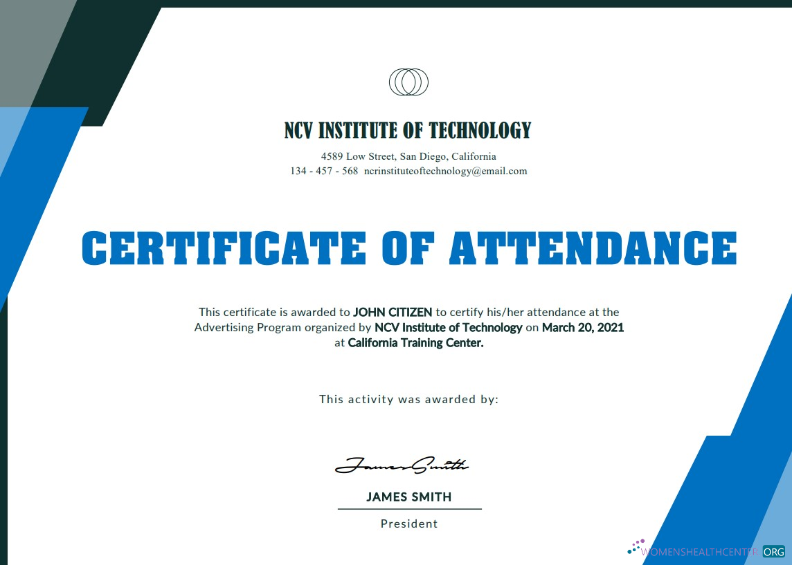Click the teal ORG badge in bottom corner
The image size is (792, 565).
(x=773, y=552)
